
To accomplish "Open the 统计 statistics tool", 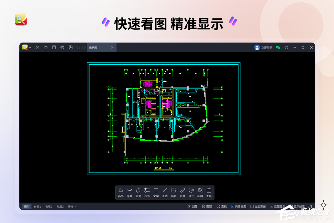I will tap(191, 193).
